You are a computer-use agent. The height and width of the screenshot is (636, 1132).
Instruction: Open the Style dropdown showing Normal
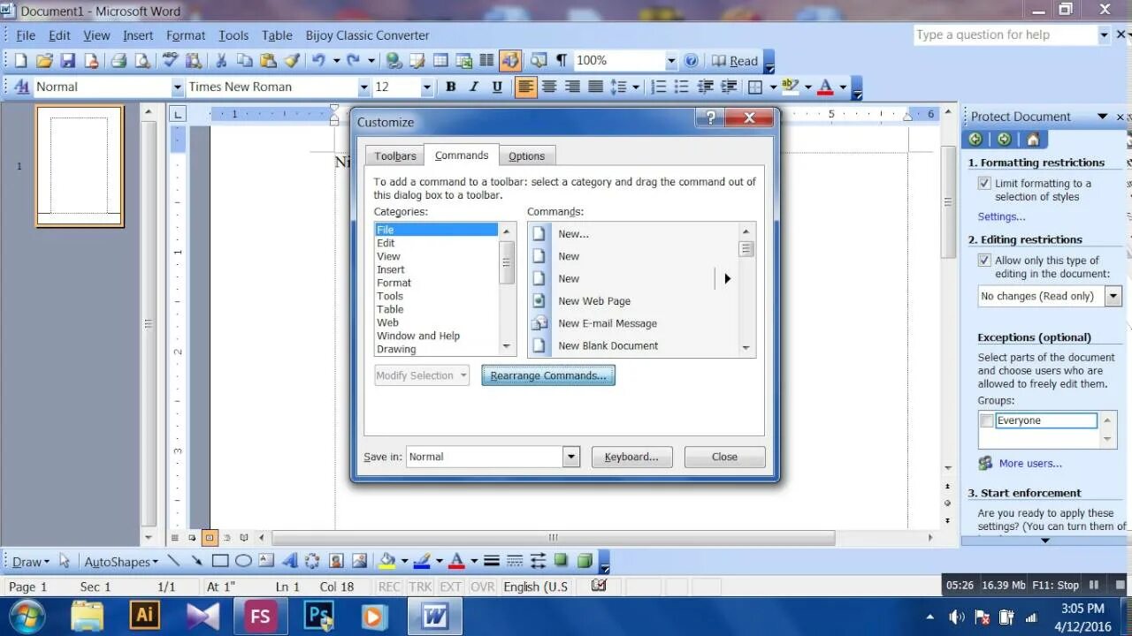click(177, 87)
